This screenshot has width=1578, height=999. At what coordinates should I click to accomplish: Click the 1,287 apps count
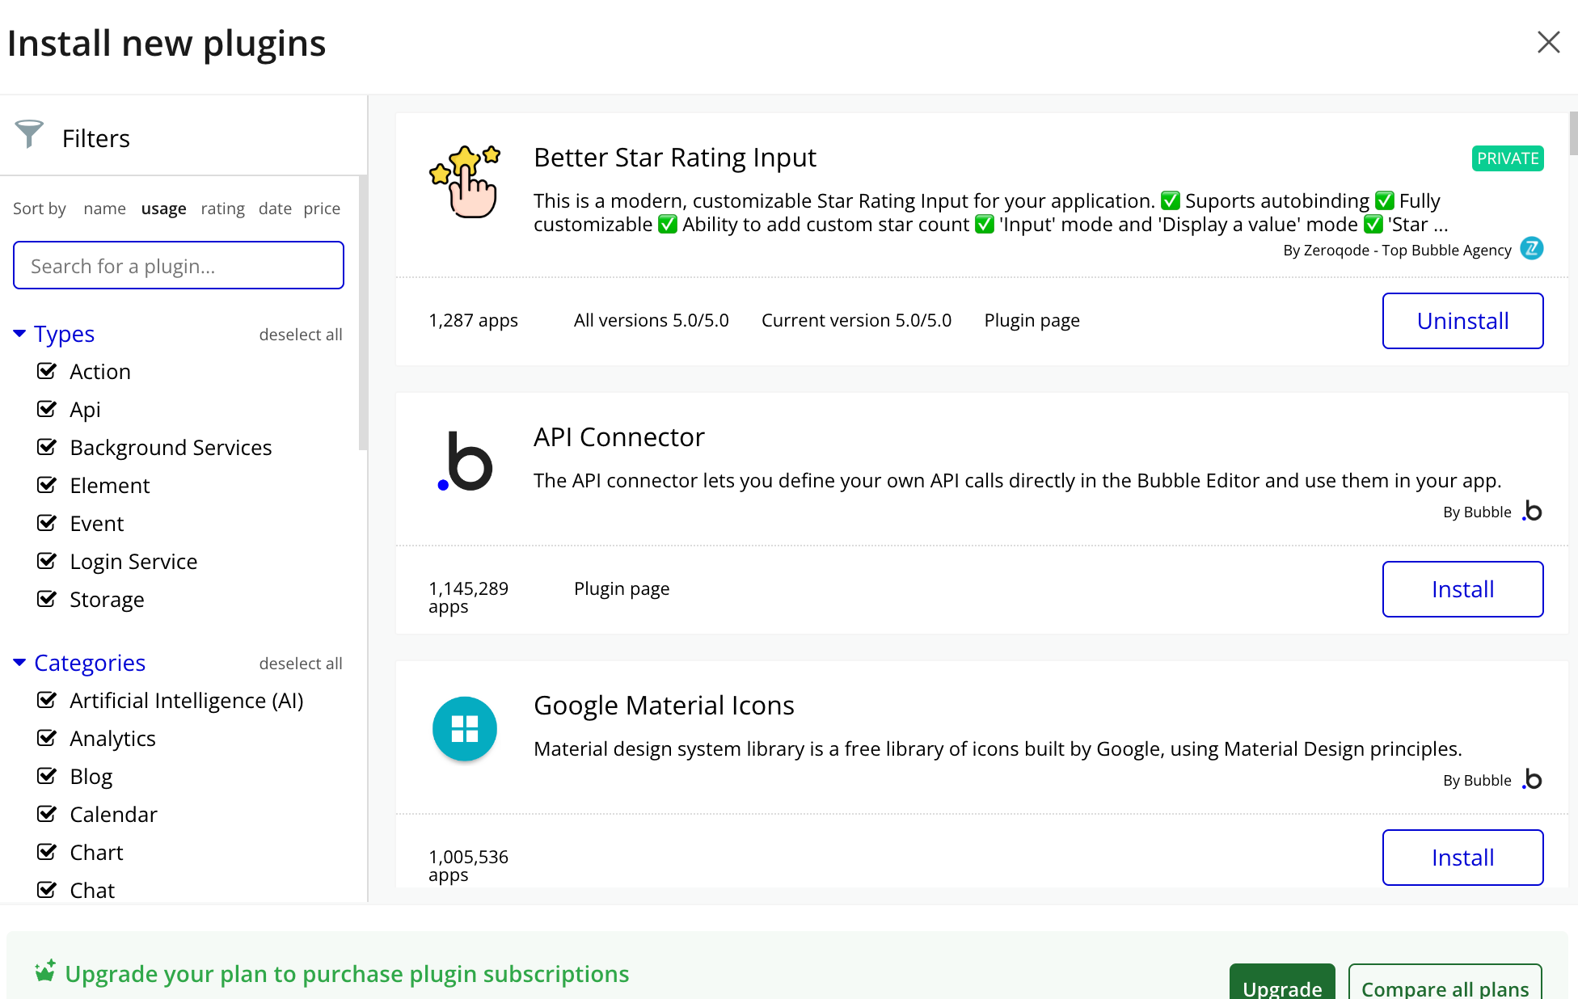coord(473,321)
